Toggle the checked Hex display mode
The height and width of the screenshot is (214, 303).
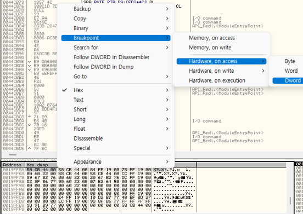point(116,90)
